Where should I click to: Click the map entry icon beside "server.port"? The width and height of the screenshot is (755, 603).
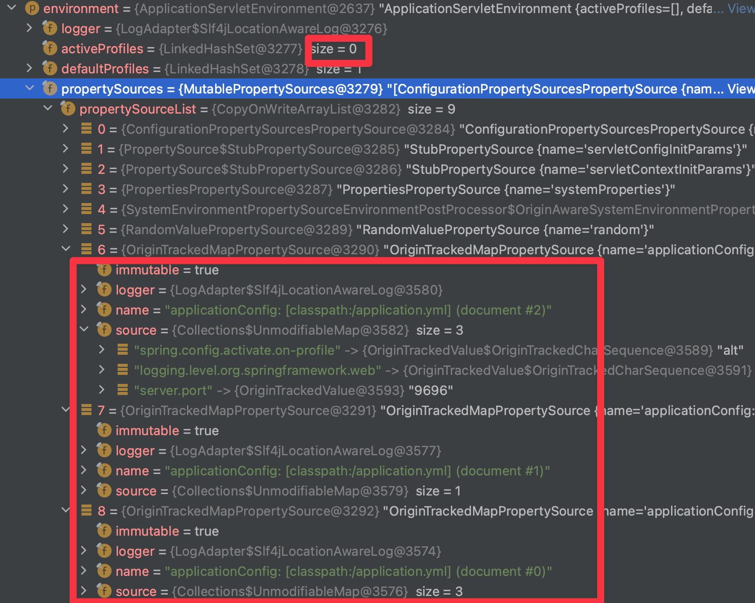coord(122,390)
